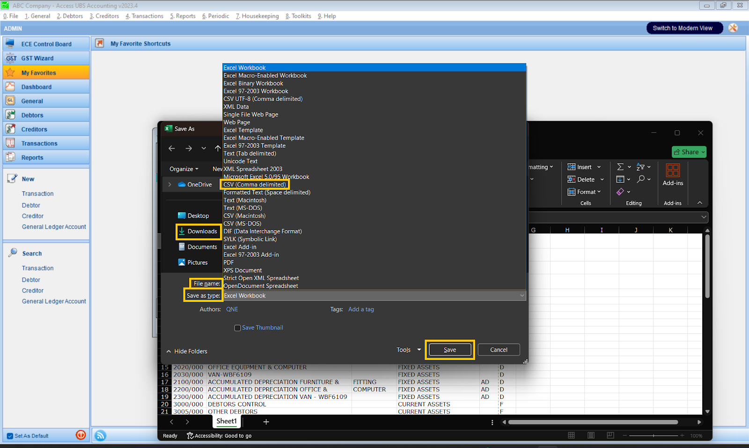Click the Cancel button
Screen dimensions: 749x448
[499, 350]
